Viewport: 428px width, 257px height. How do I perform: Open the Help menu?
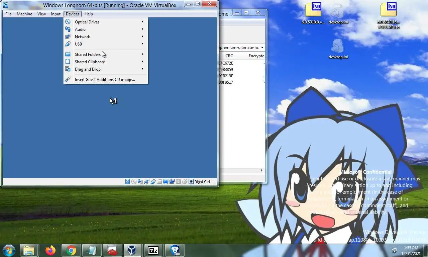pyautogui.click(x=89, y=14)
